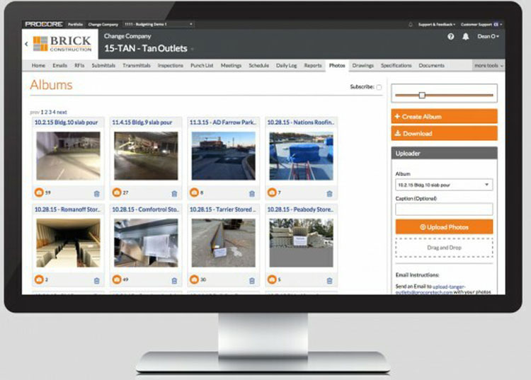Screen dimensions: 531x380
Task: Click the small bell icon in top bar
Action: click(x=411, y=24)
